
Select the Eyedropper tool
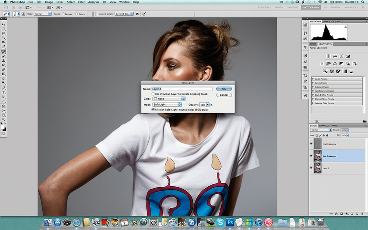[3, 47]
